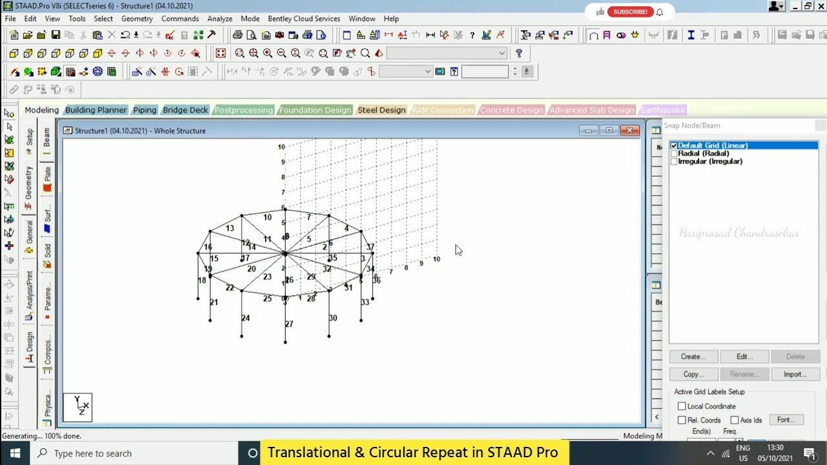Click the blue I-beam section icon
Screen dimensions: 827x465
point(691,35)
